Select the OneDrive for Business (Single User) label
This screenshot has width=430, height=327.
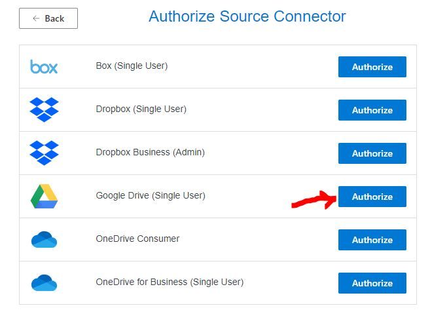tap(170, 282)
